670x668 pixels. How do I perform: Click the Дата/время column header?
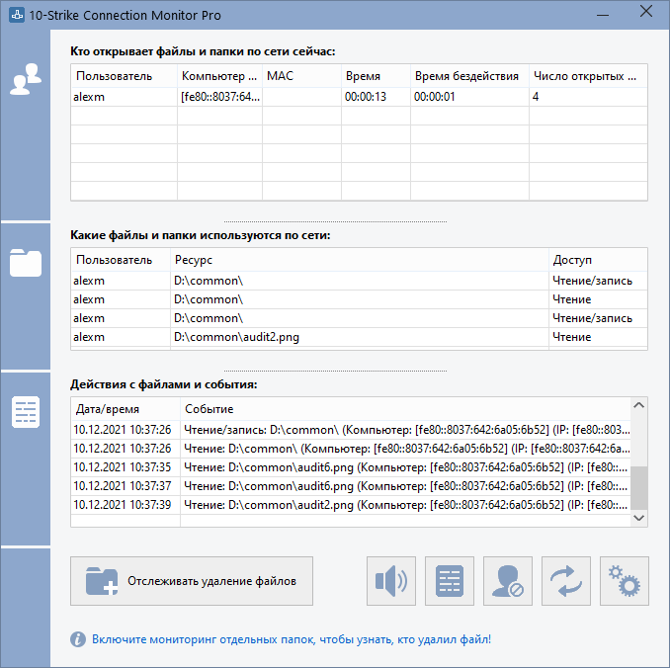coord(126,409)
